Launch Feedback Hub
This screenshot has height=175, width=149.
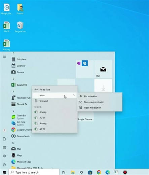pyautogui.click(x=21, y=98)
